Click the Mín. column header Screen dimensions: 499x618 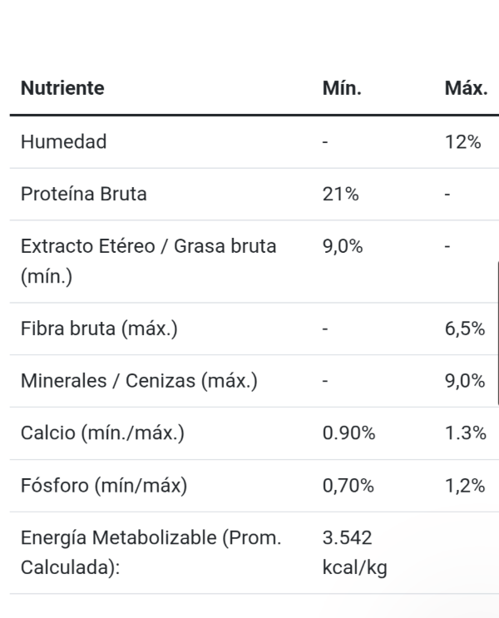[x=341, y=89]
